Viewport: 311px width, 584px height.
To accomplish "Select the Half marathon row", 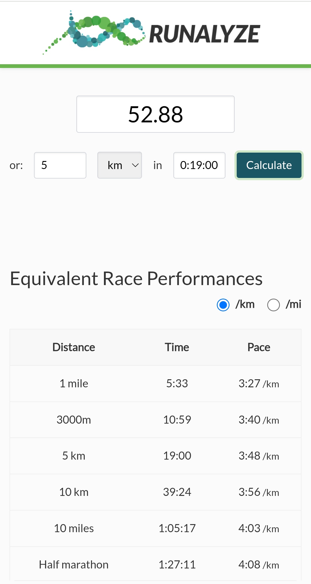I will [x=155, y=564].
